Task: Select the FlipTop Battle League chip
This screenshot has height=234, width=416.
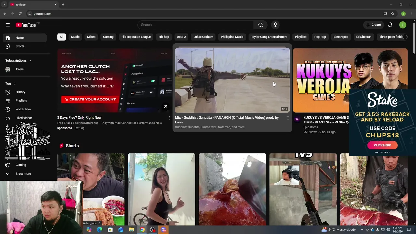Action: [x=136, y=37]
